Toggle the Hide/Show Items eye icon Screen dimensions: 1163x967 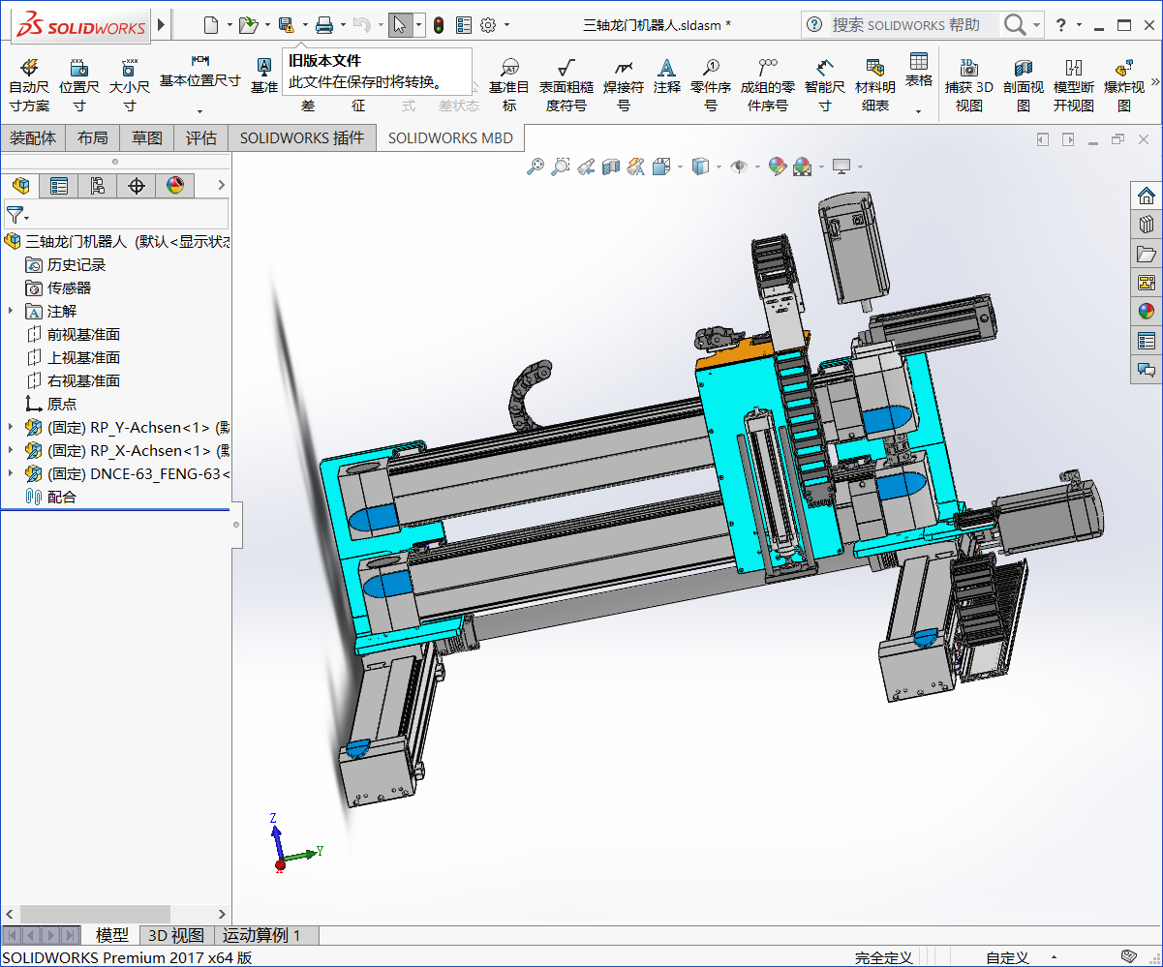click(x=738, y=166)
